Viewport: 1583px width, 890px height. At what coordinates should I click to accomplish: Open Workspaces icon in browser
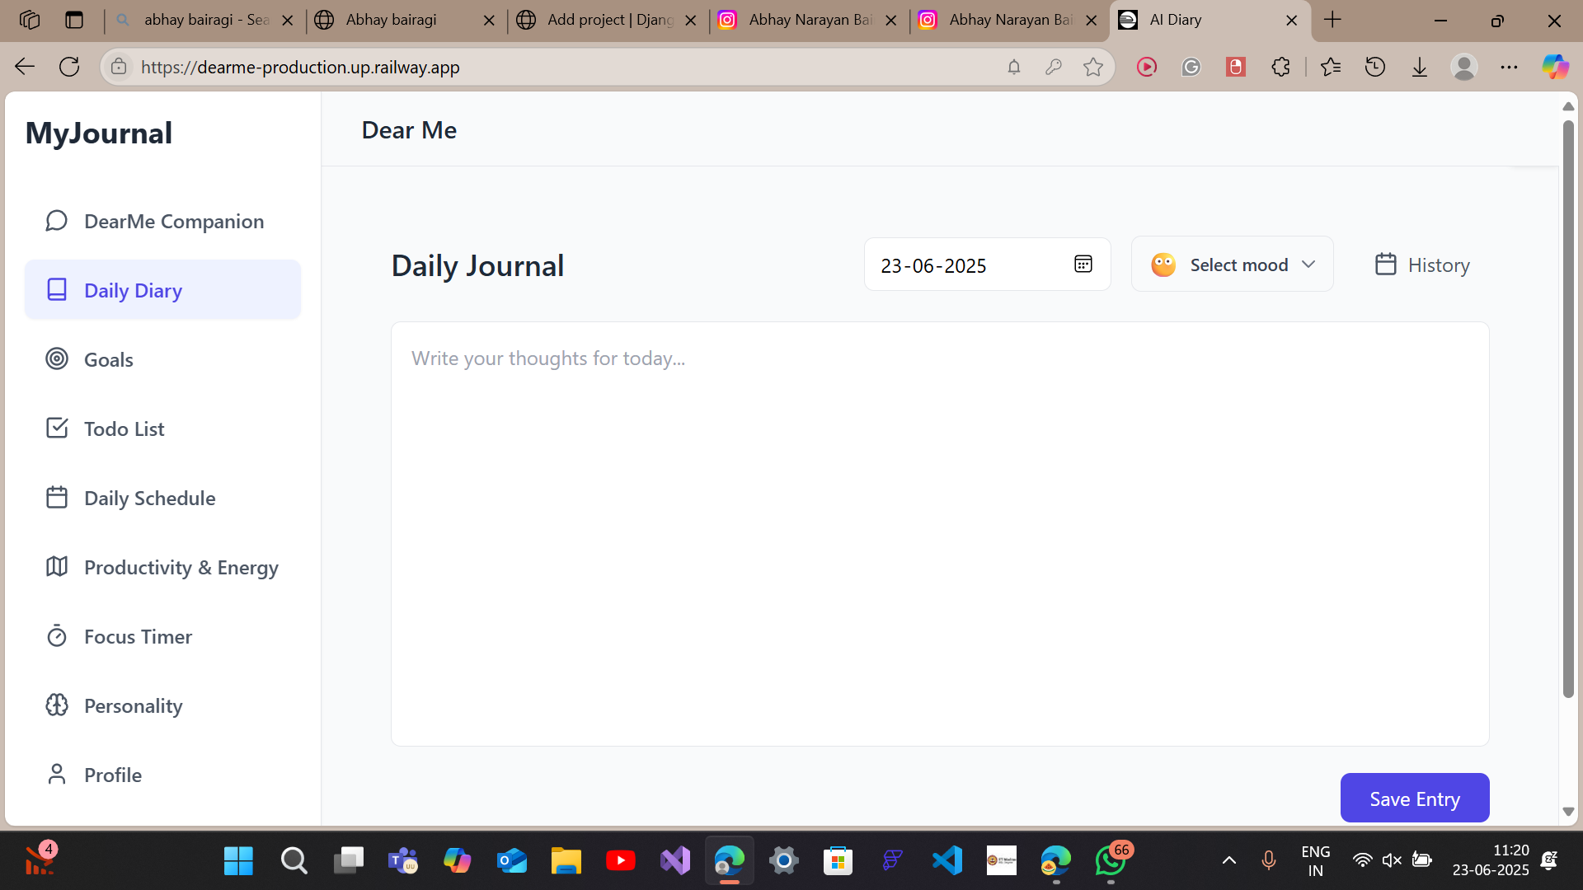point(30,20)
